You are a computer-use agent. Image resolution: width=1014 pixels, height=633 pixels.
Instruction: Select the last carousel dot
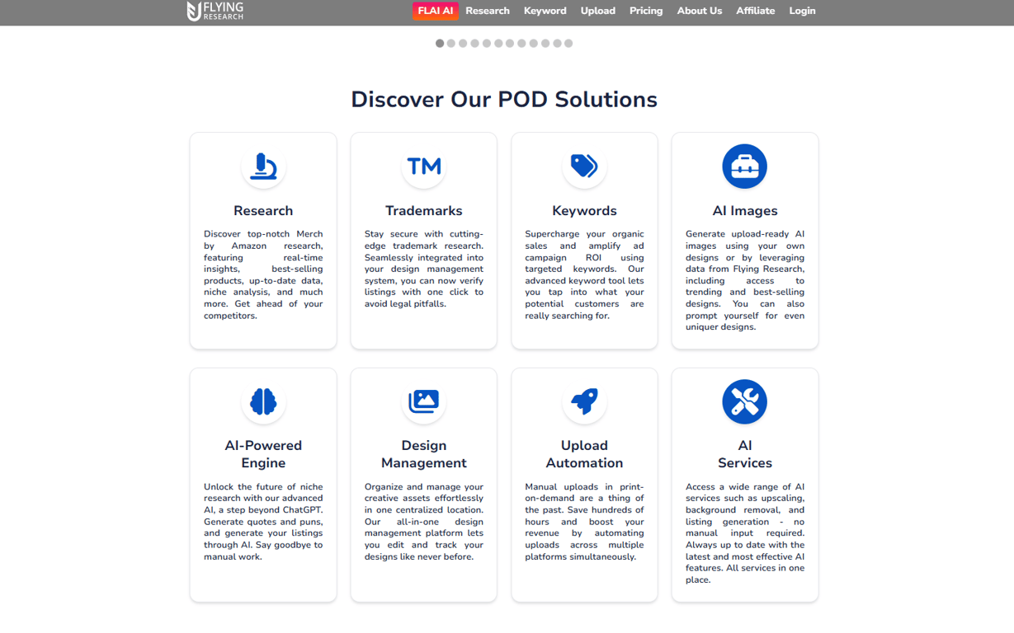point(568,43)
